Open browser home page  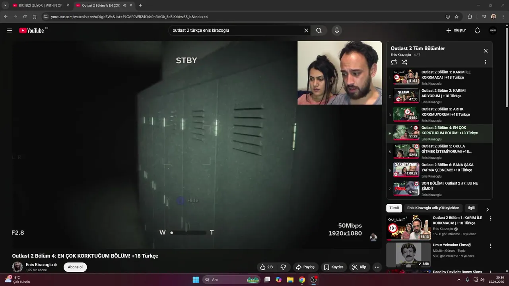35,17
